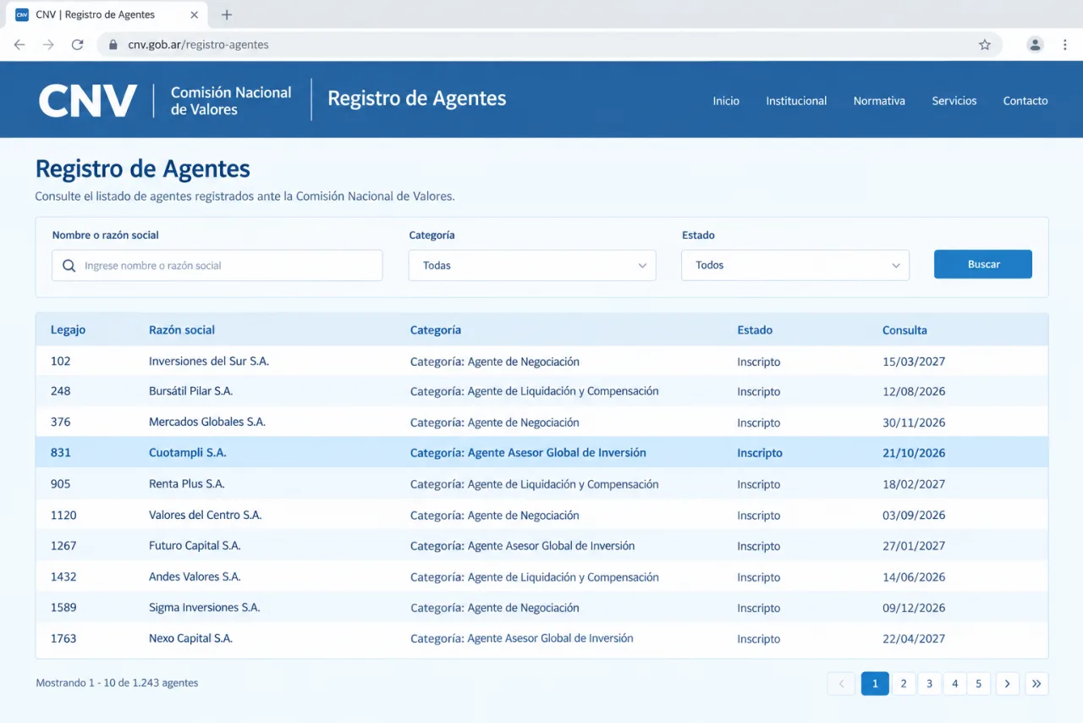Click the Nombre o razón social search field
Viewport: 1083px width, 723px height.
click(217, 265)
